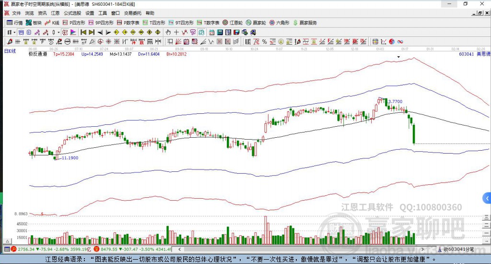
Task: Click horizontal scrollbar left arrow
Action: pos(179,249)
